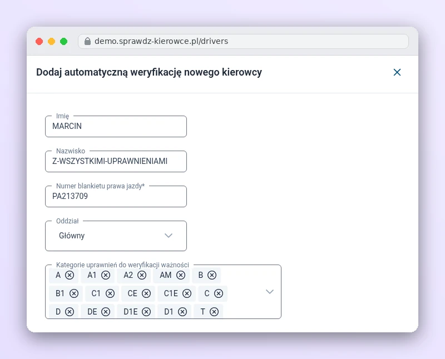
Task: Click the green maximize window button
Action: click(64, 41)
